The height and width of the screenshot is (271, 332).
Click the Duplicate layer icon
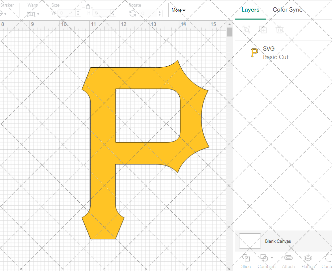point(263,30)
